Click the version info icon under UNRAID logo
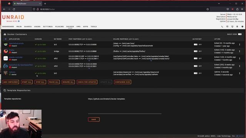The image size is (246, 138). [x=19, y=21]
